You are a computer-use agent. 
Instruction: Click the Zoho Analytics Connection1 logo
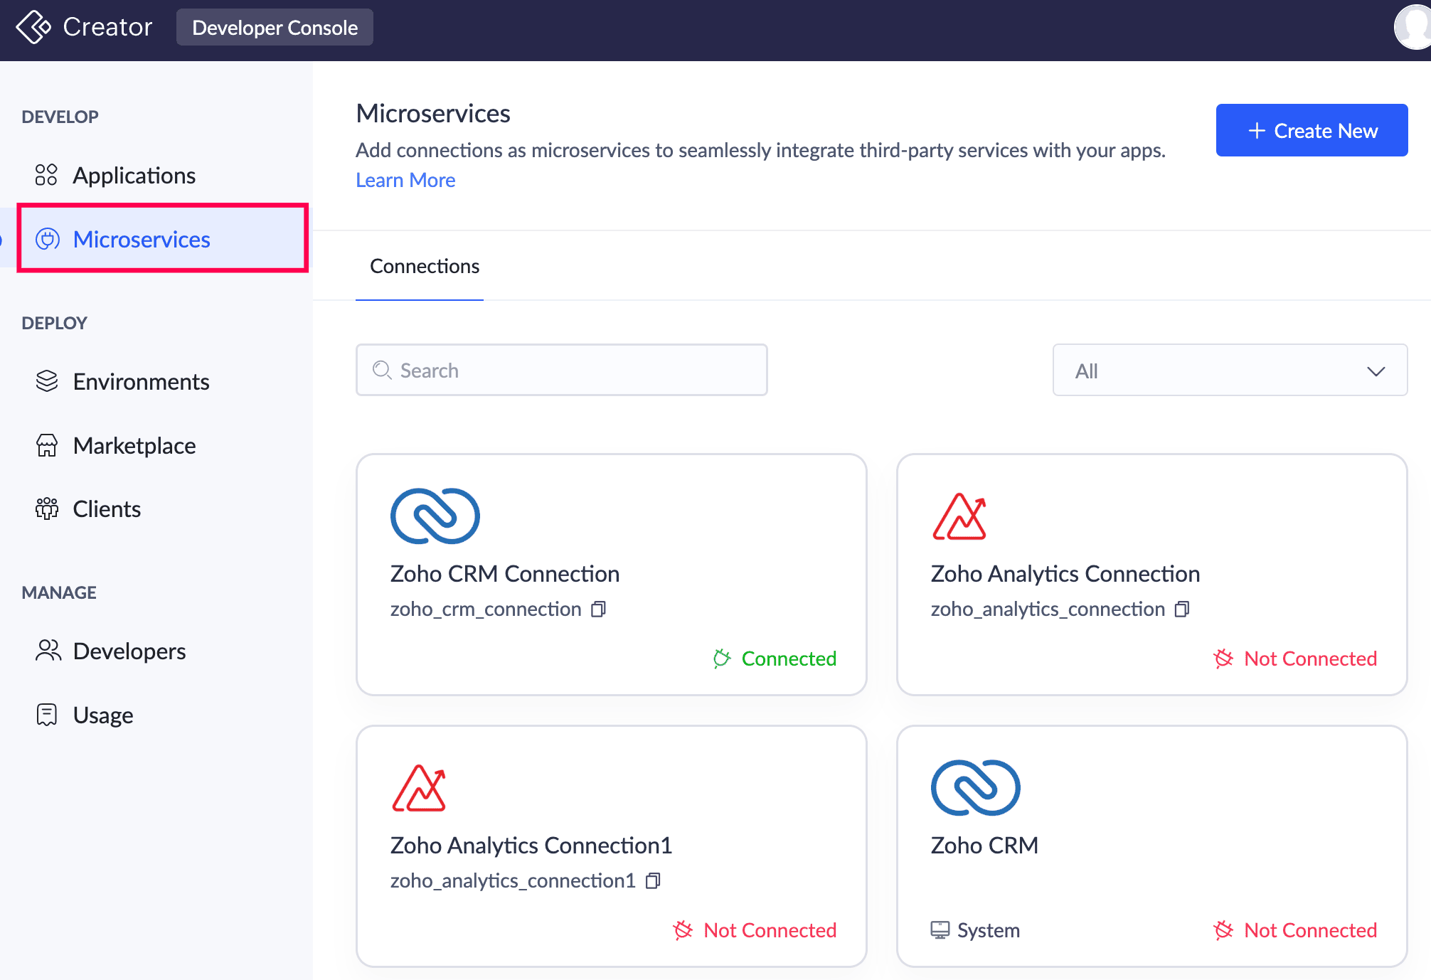419,788
